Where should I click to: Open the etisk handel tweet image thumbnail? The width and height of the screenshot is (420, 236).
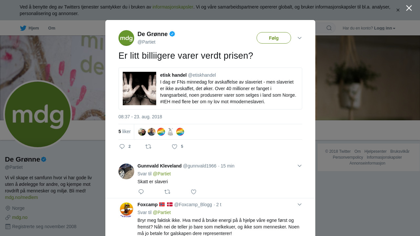point(139,88)
